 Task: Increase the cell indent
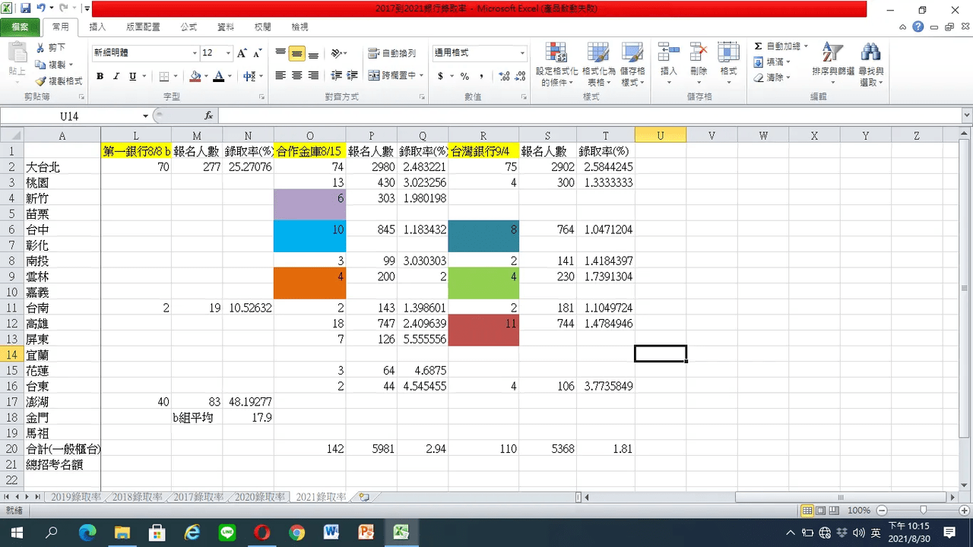[x=352, y=76]
